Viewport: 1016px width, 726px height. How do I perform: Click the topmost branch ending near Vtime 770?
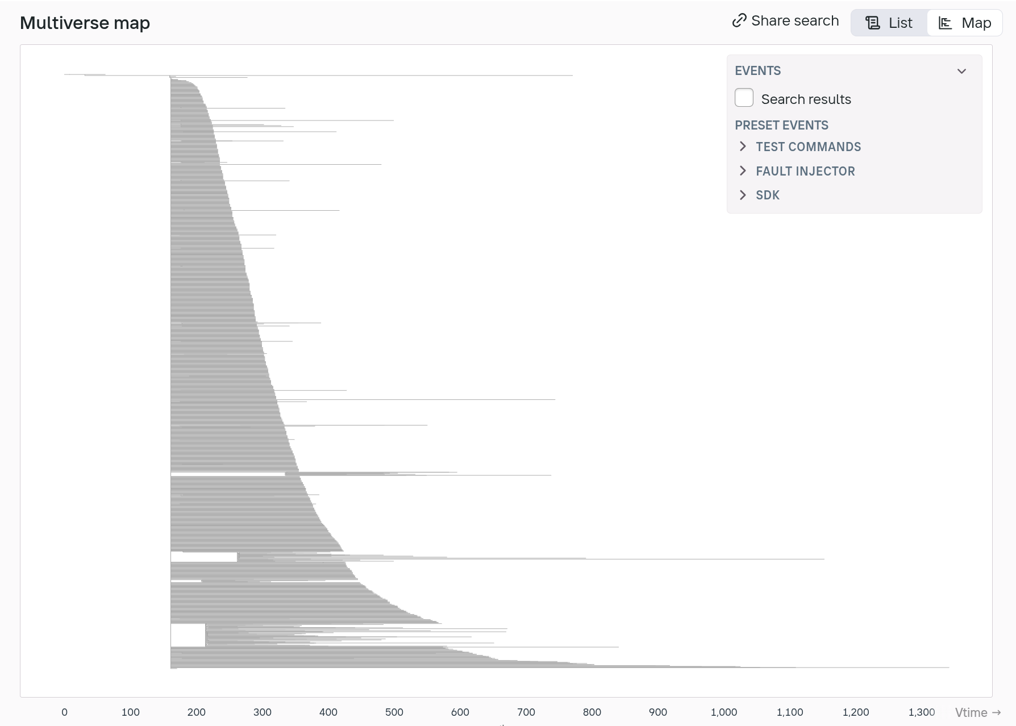click(369, 75)
